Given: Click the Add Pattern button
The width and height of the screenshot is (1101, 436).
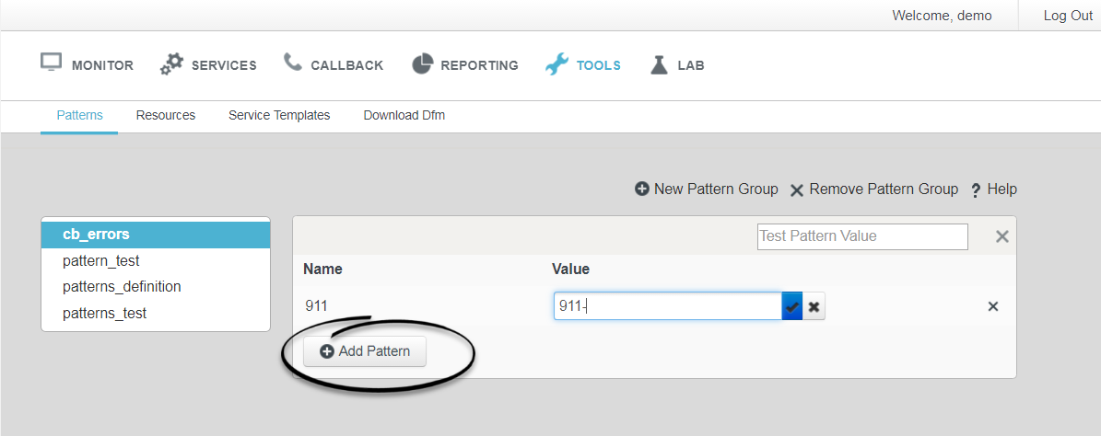Looking at the screenshot, I should point(365,351).
